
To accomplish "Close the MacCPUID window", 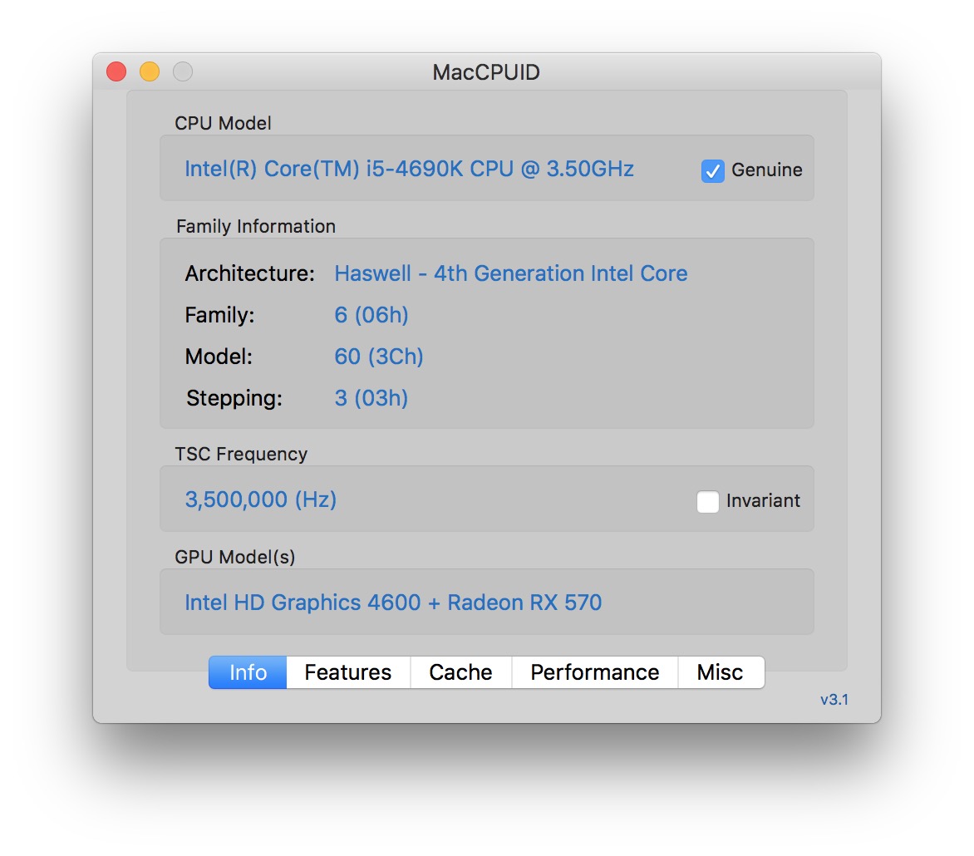I will (x=116, y=71).
